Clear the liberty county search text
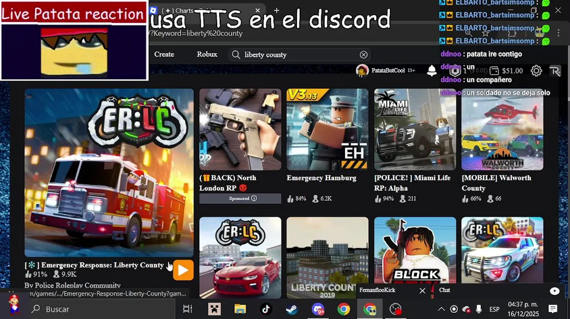Viewport: 570px width, 319px height. pyautogui.click(x=364, y=54)
